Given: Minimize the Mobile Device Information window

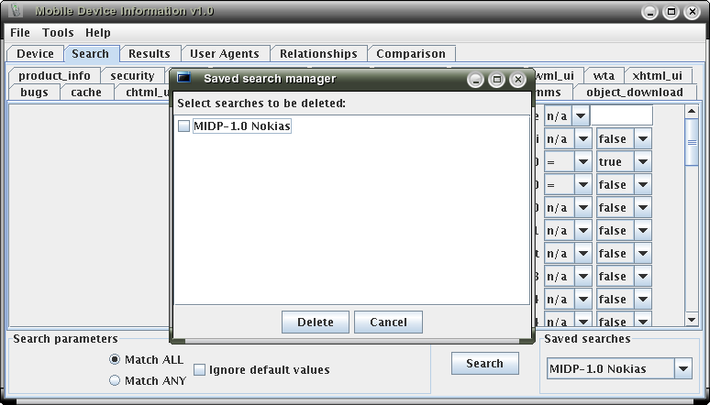Looking at the screenshot, I should click(x=650, y=13).
